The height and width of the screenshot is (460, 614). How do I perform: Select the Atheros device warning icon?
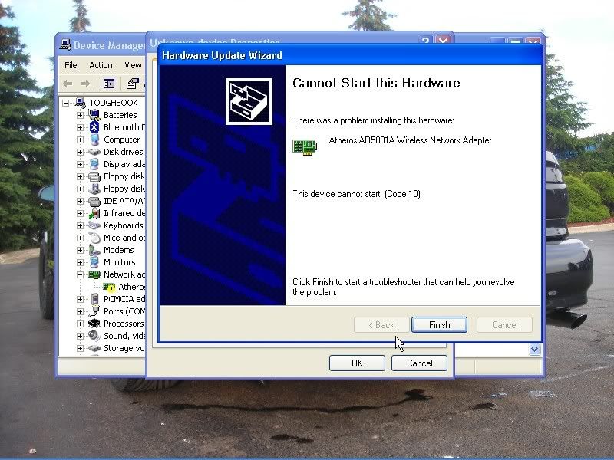pos(109,287)
